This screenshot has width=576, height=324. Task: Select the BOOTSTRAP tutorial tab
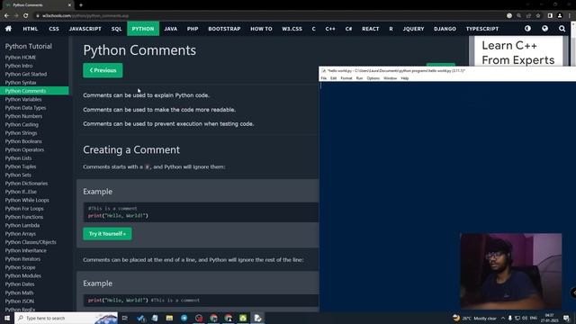224,29
